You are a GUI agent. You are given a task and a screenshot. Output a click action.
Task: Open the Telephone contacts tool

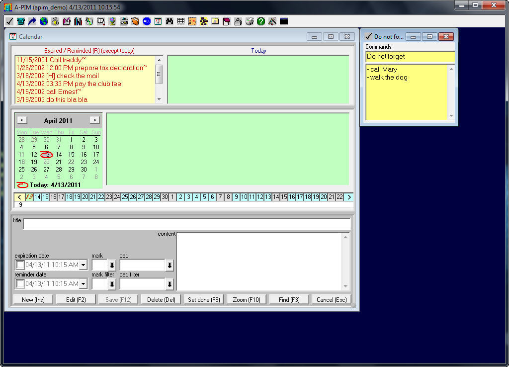coord(21,21)
